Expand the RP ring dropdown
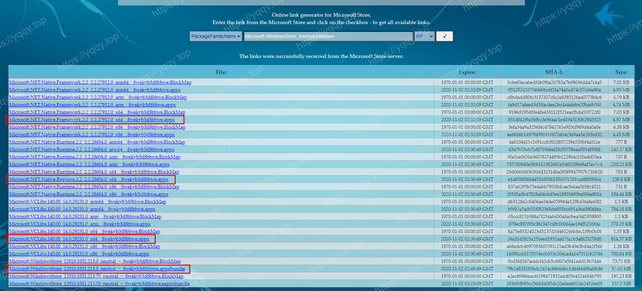 click(x=424, y=36)
